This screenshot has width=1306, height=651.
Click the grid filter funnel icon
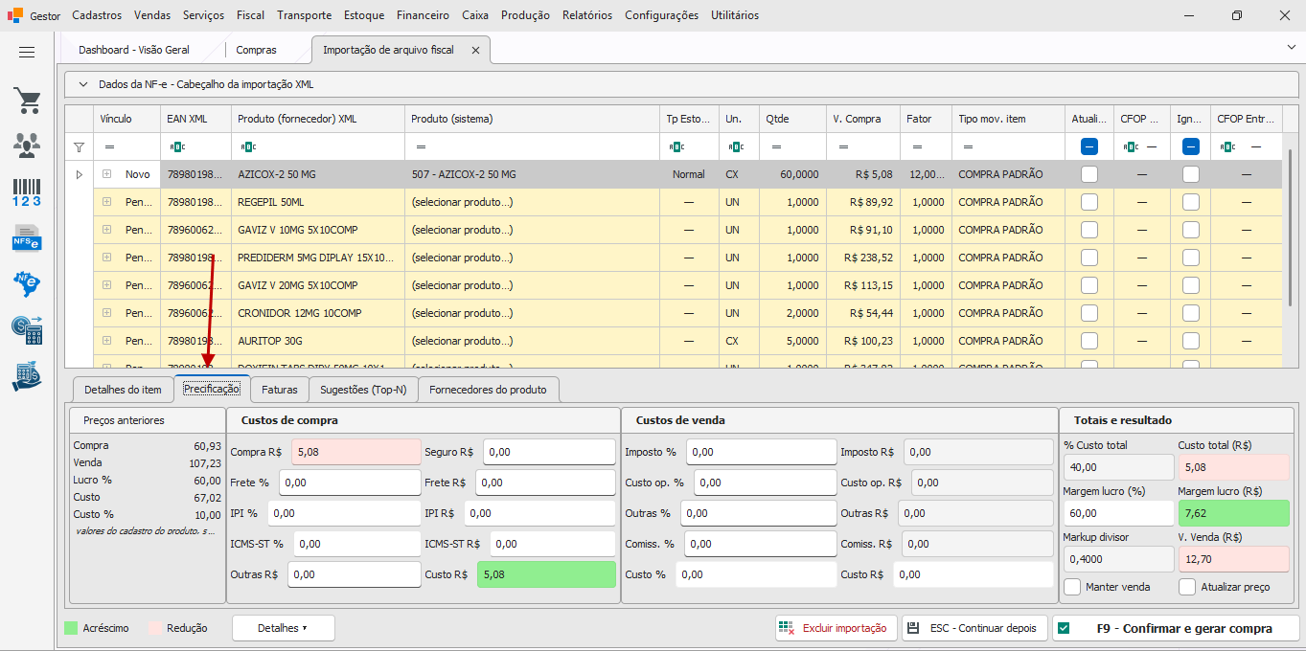click(x=79, y=147)
